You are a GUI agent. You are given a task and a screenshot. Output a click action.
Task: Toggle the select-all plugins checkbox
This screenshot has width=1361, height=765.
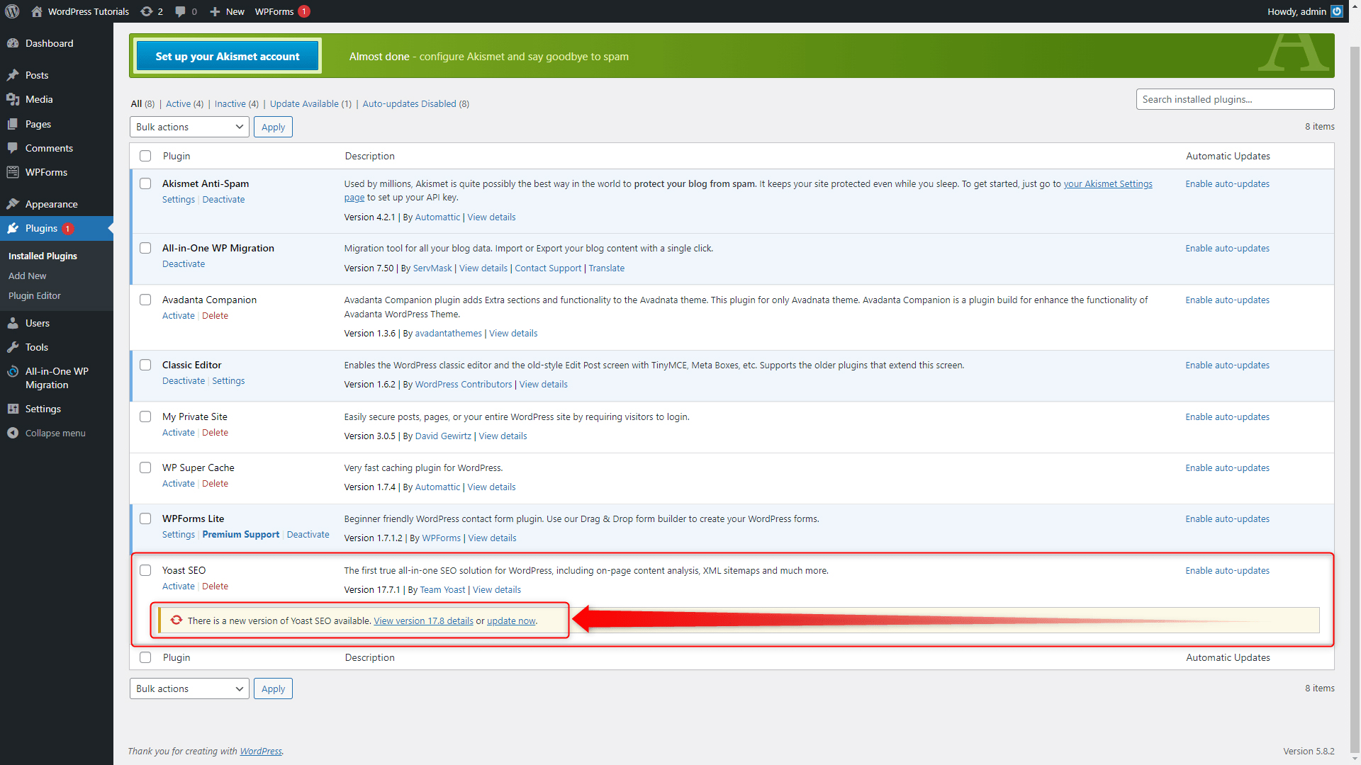click(x=146, y=156)
